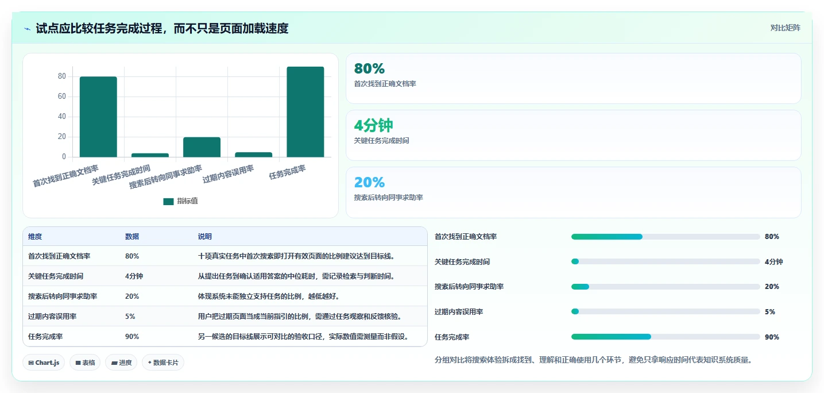
Task: Click the 首次找到正确文档率 chart axis label
Action: [x=65, y=176]
